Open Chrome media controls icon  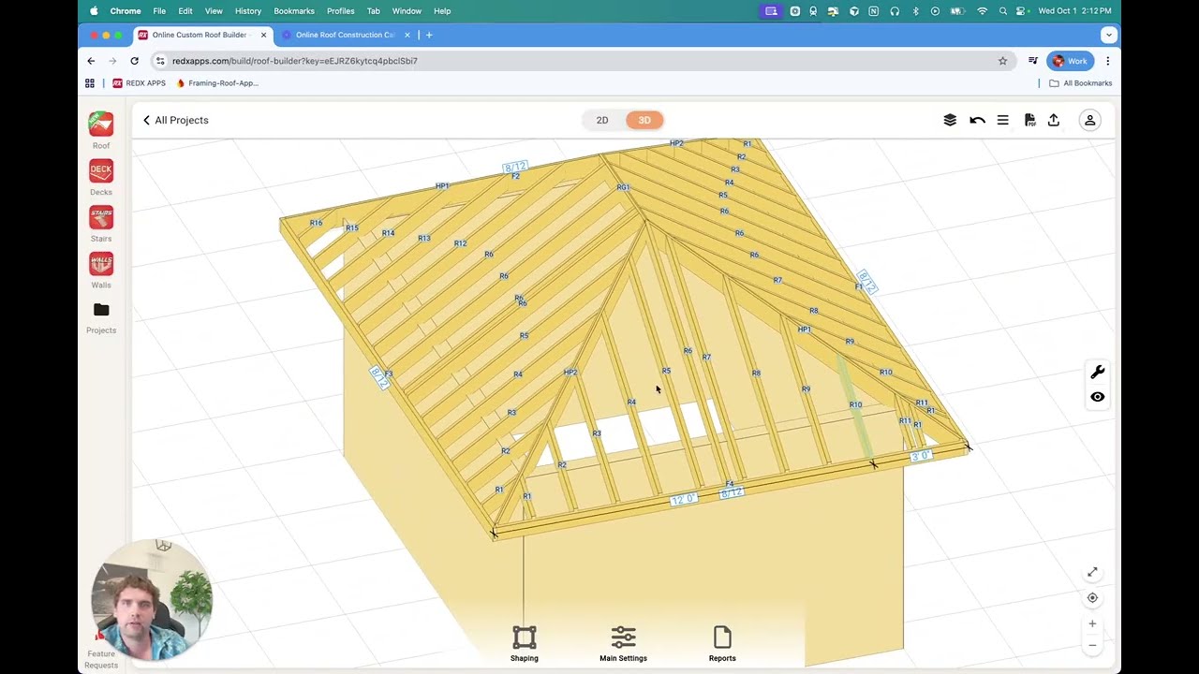1032,61
